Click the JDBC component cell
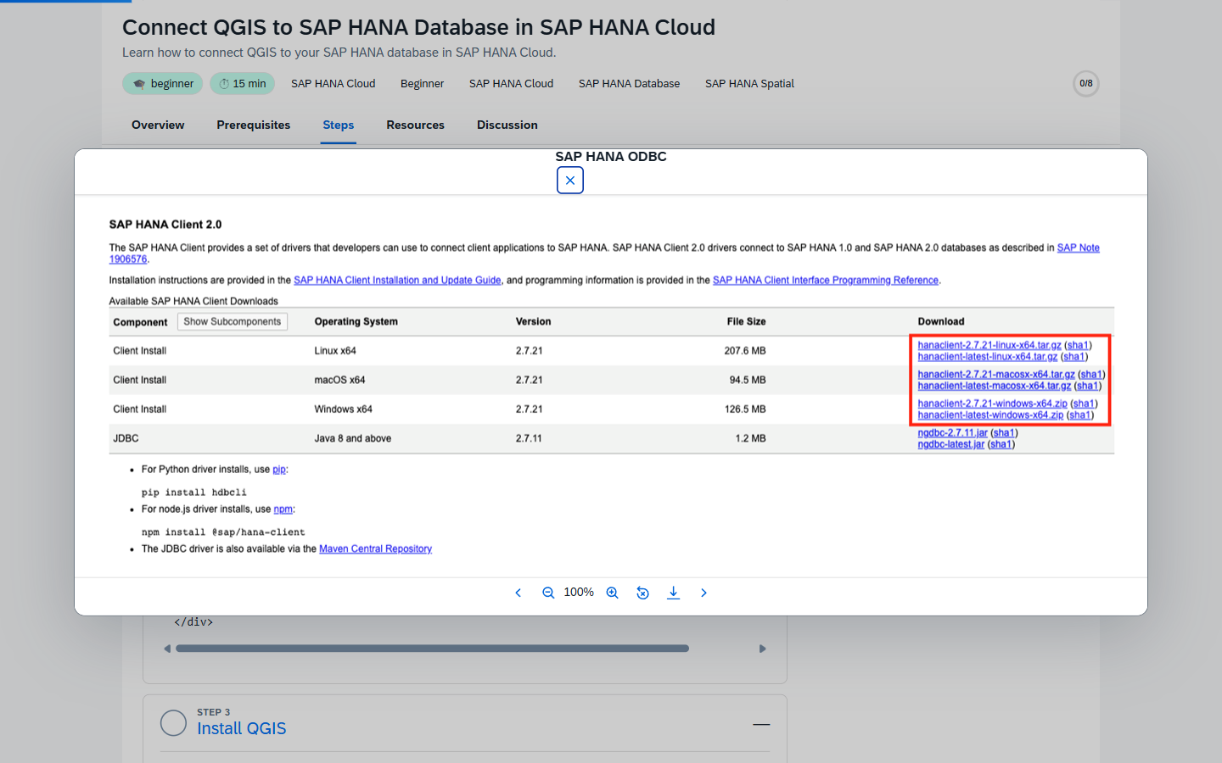The width and height of the screenshot is (1222, 763). coord(126,438)
